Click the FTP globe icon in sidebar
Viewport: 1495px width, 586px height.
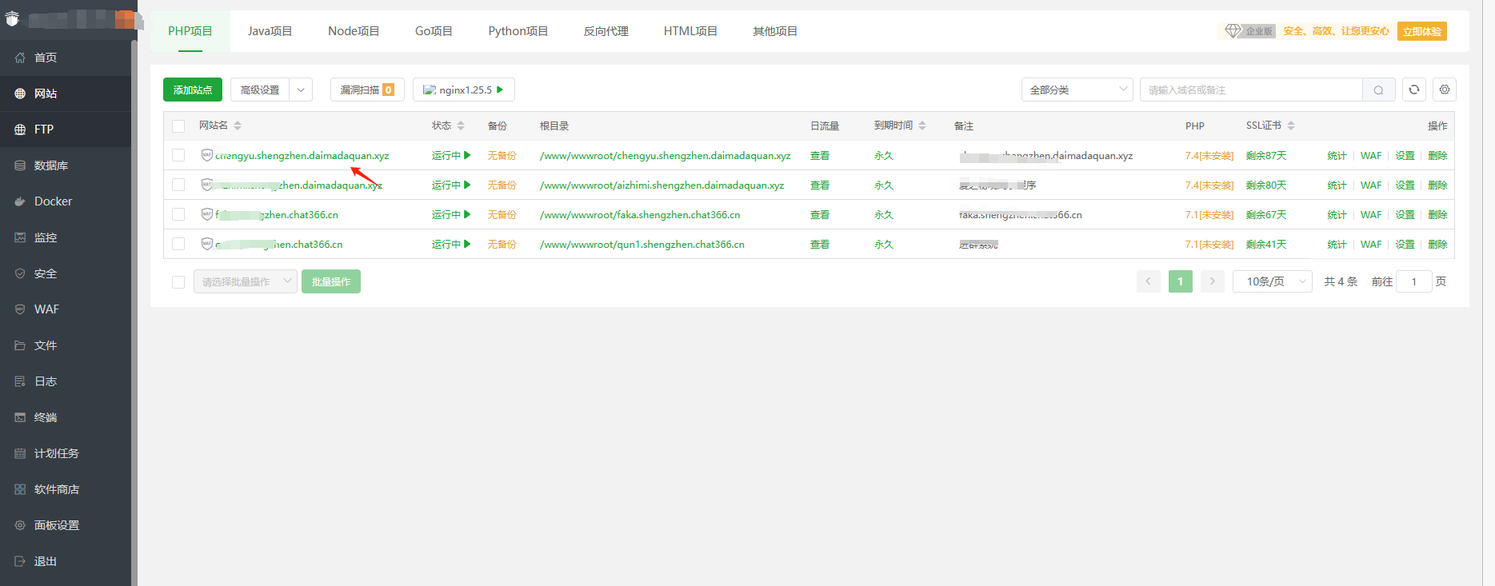tap(20, 130)
